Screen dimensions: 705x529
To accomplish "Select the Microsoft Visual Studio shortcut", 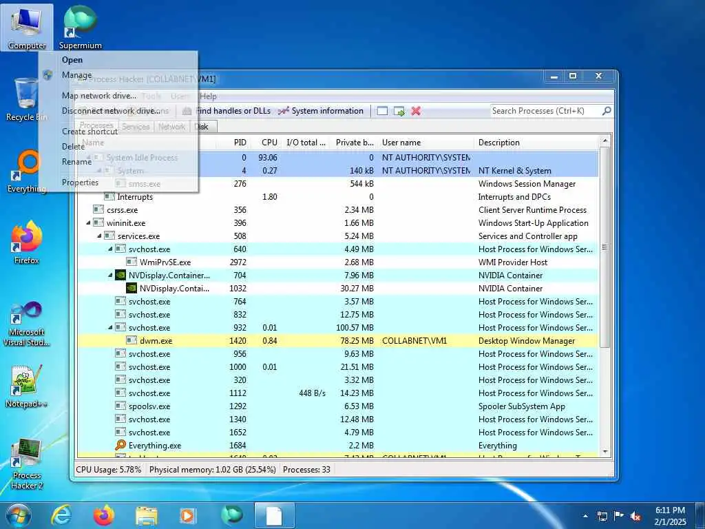I will tap(27, 324).
